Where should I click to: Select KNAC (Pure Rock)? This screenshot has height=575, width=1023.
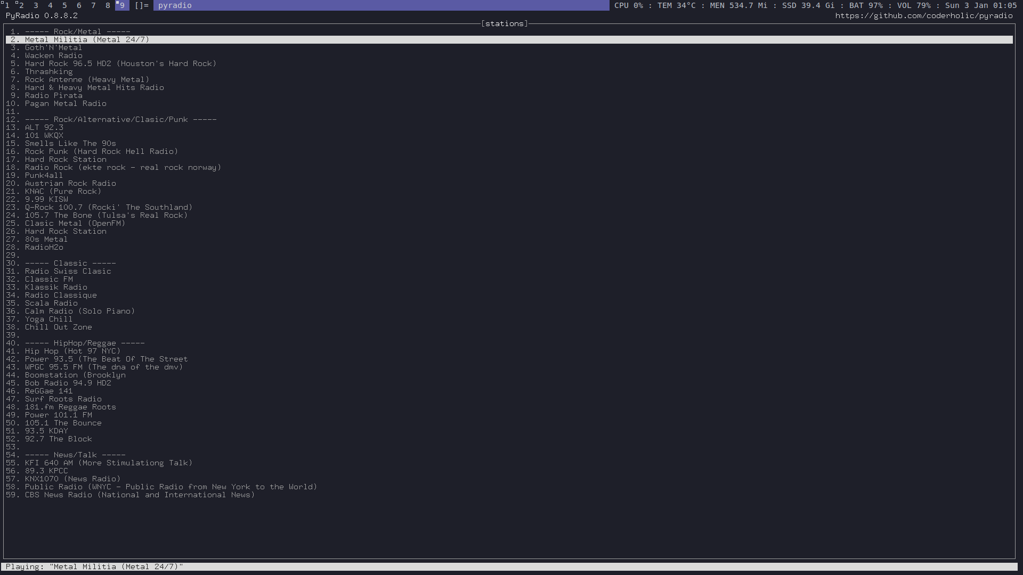[63, 191]
